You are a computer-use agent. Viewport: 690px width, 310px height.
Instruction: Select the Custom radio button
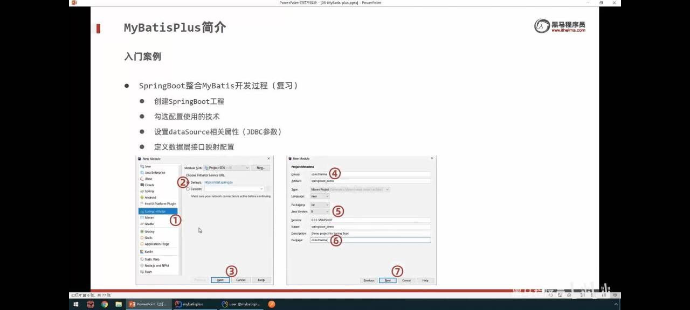click(188, 189)
